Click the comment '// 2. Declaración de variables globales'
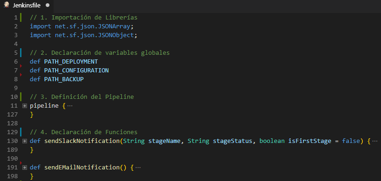The height and width of the screenshot is (181, 381). [x=100, y=53]
